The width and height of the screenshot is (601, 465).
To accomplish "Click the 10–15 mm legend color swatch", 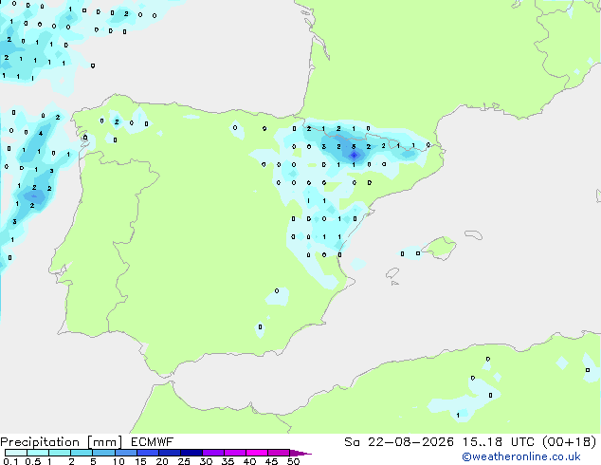I will tap(126, 453).
